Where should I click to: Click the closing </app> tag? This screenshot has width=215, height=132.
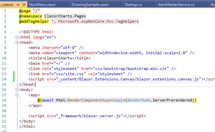pos(35,106)
